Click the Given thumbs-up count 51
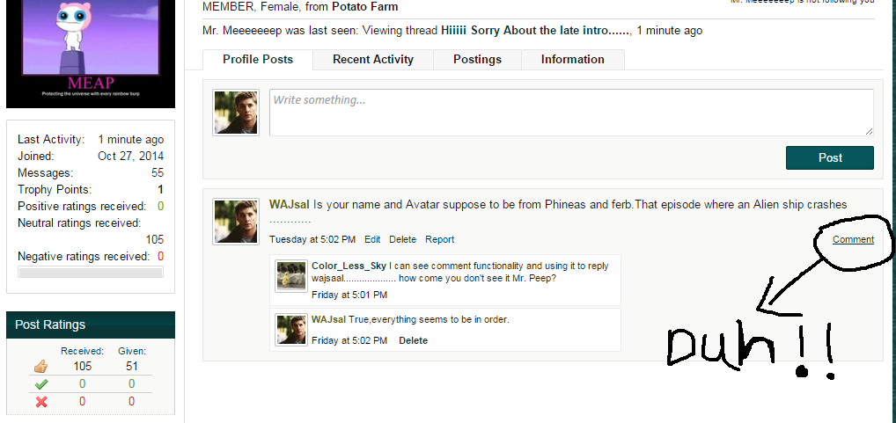This screenshot has width=896, height=423. (131, 366)
